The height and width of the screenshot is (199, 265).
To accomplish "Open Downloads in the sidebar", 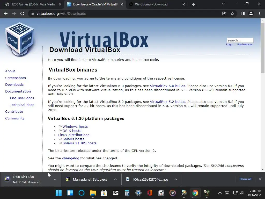I will pos(14,85).
